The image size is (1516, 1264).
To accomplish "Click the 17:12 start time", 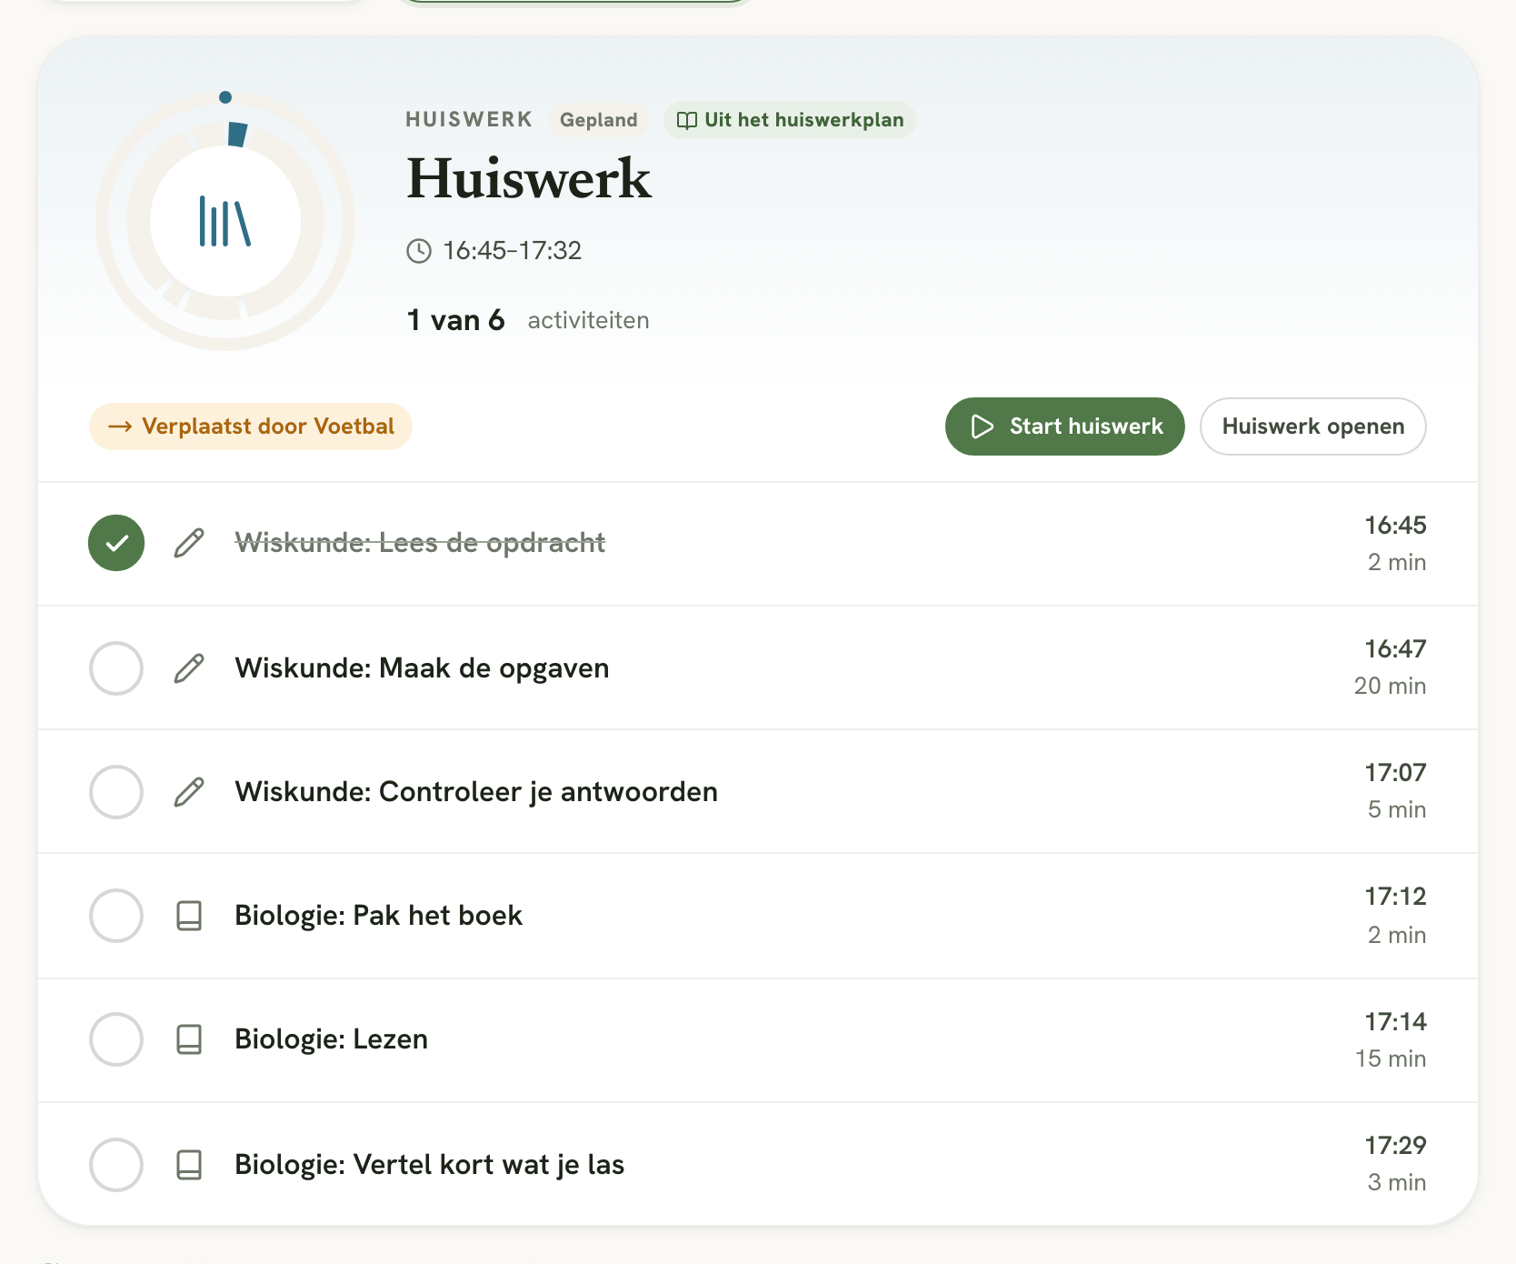I will (1395, 897).
